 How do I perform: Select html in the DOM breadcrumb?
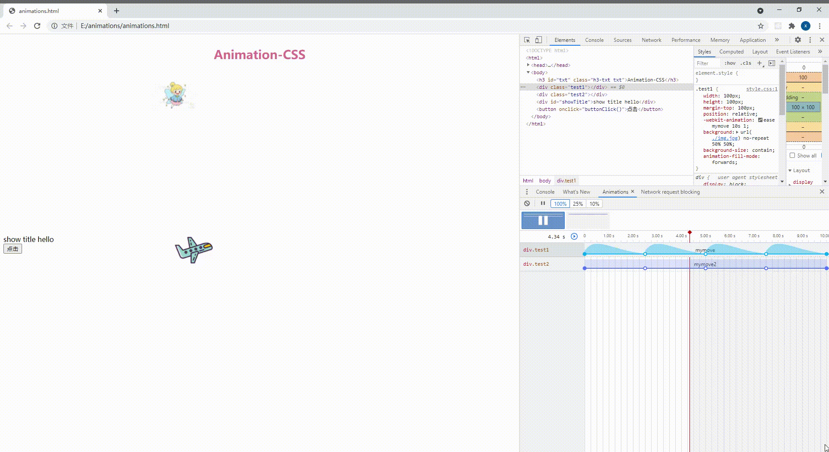528,181
